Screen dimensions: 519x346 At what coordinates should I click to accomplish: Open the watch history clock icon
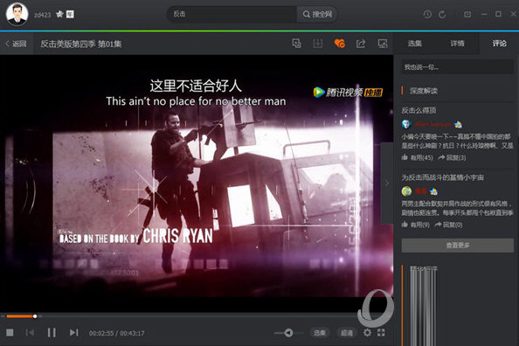(427, 14)
